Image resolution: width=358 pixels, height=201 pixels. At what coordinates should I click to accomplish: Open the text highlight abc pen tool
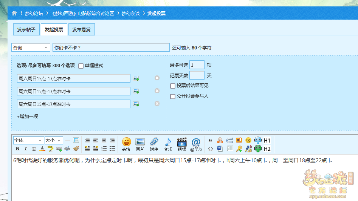tap(50, 149)
